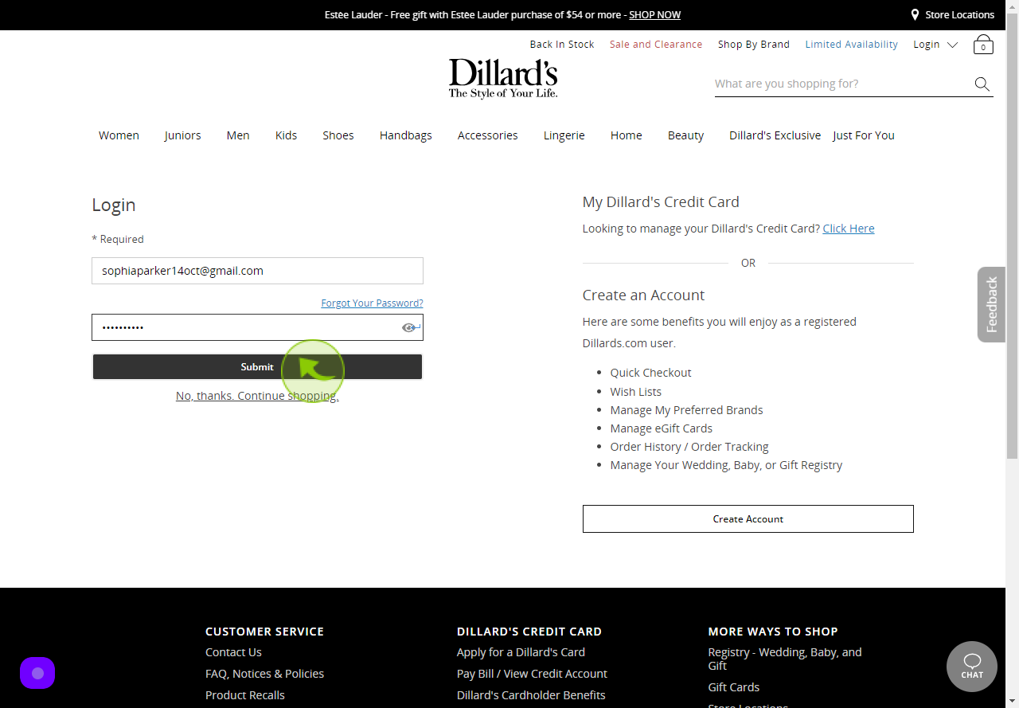Screen dimensions: 1019x708
Task: Click Order History / Order Tracking text
Action: pos(689,447)
